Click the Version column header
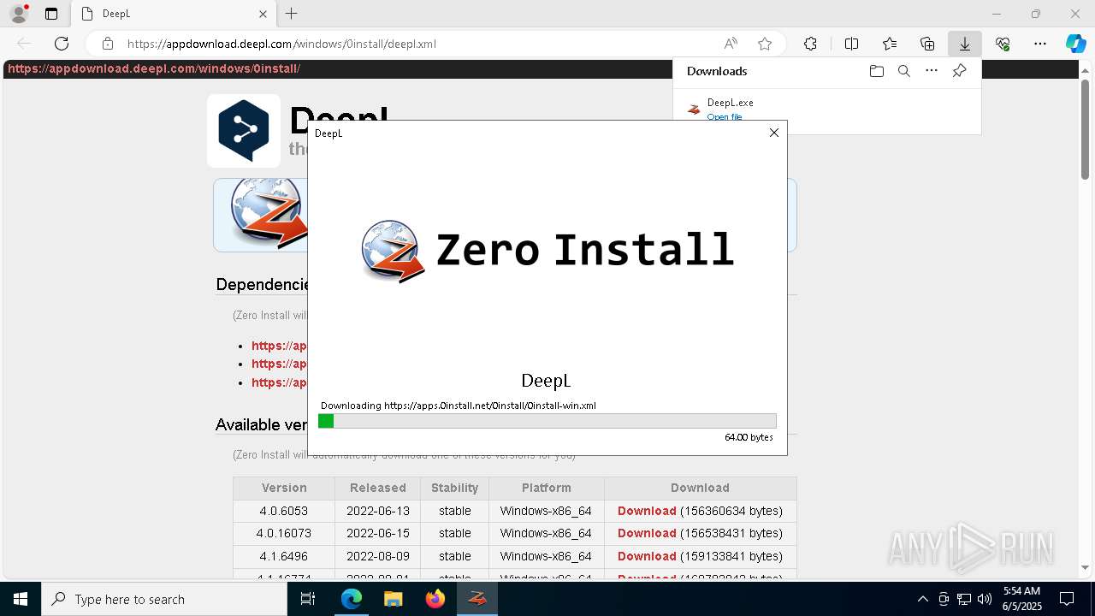This screenshot has height=616, width=1095. tap(284, 488)
